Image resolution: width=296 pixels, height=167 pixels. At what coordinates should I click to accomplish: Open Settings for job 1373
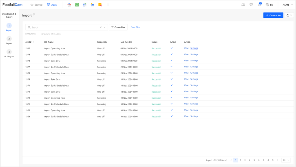(x=194, y=91)
